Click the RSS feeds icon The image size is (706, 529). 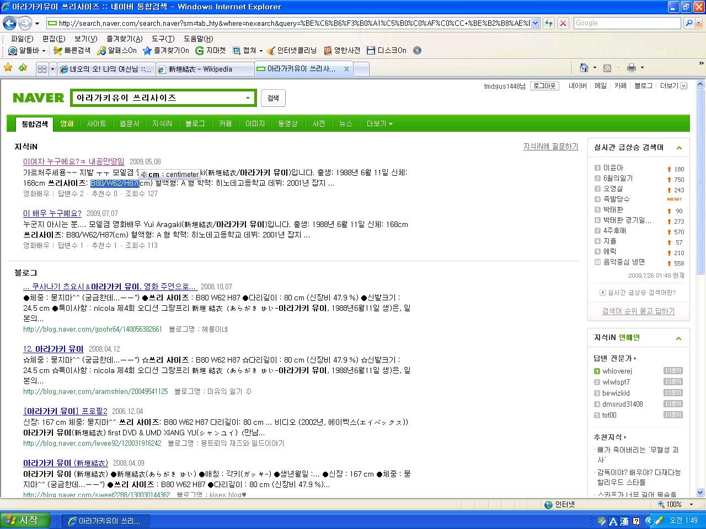pos(607,68)
